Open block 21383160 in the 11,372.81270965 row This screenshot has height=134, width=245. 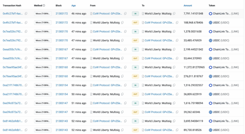pyautogui.click(x=62, y=67)
